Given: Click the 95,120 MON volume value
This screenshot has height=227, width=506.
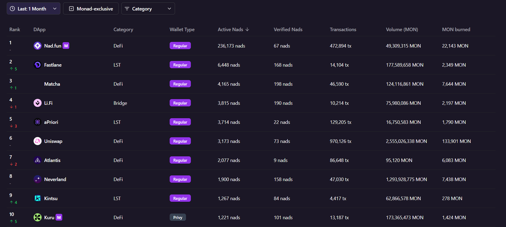Looking at the screenshot, I should tap(399, 160).
